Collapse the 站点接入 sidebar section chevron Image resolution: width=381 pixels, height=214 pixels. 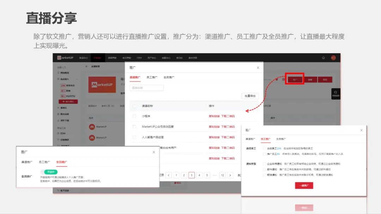(77, 79)
